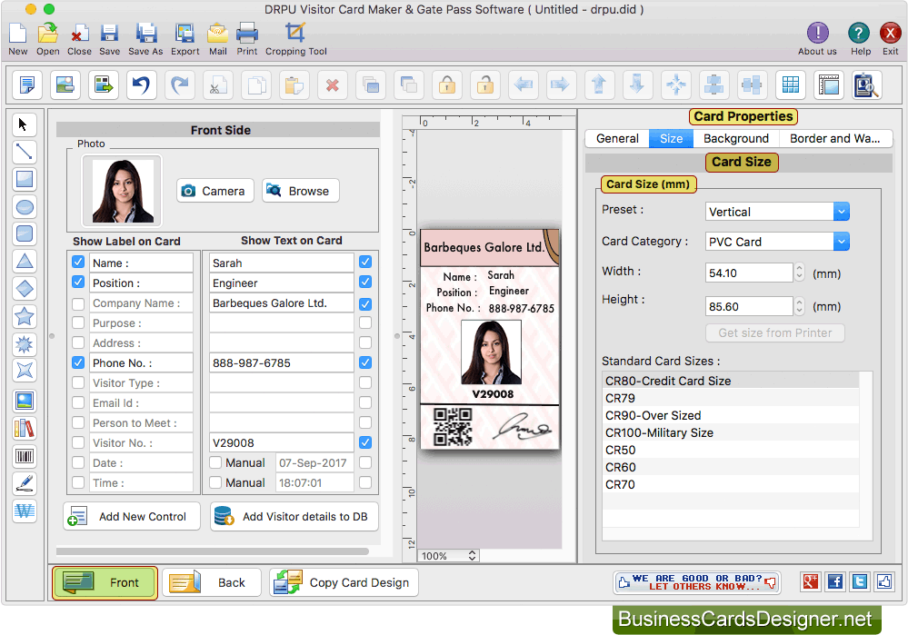
Task: Click the red delete X icon
Action: 333,85
